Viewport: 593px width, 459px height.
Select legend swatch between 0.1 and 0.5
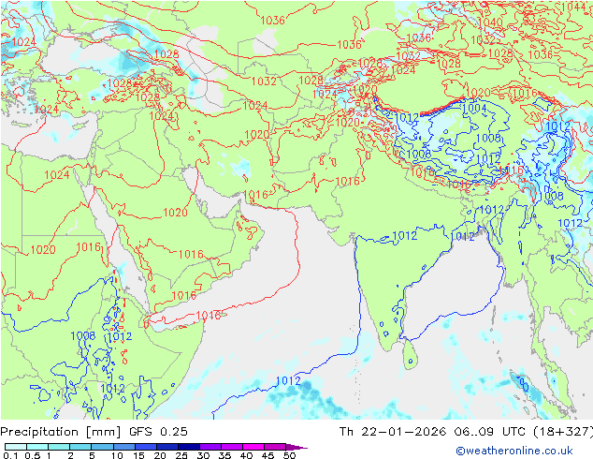[x=16, y=447]
